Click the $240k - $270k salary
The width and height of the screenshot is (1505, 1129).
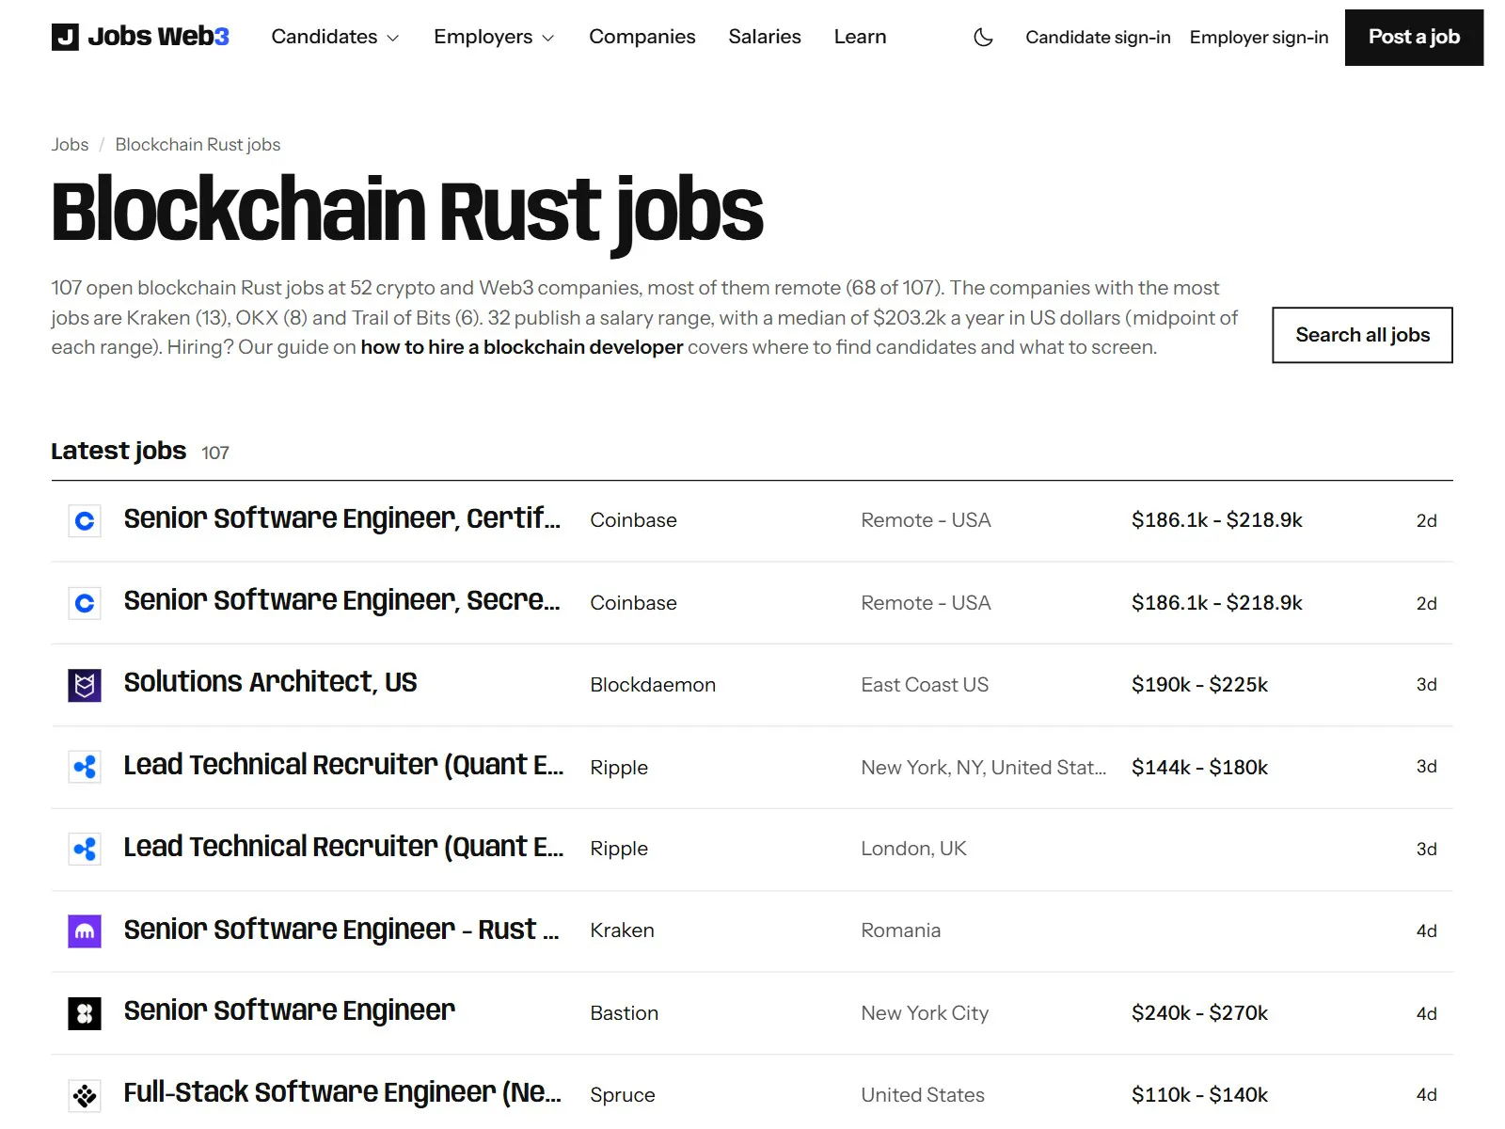(x=1199, y=1013)
